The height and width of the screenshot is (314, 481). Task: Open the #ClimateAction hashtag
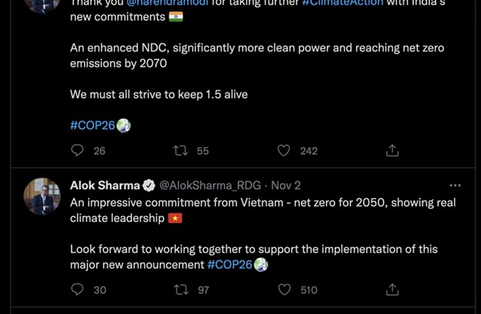342,3
